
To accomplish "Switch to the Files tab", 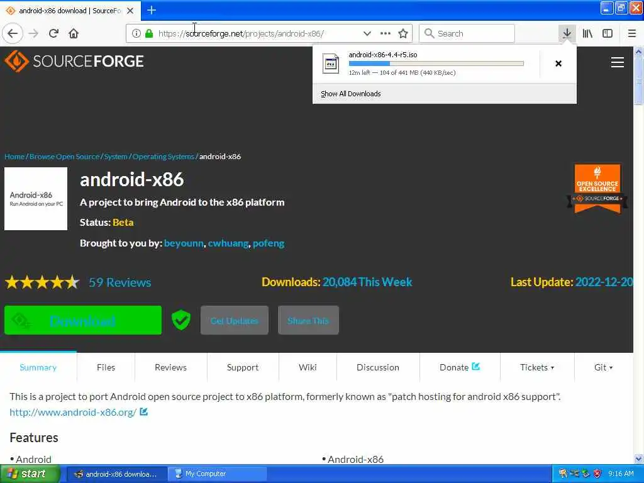I will click(x=106, y=367).
